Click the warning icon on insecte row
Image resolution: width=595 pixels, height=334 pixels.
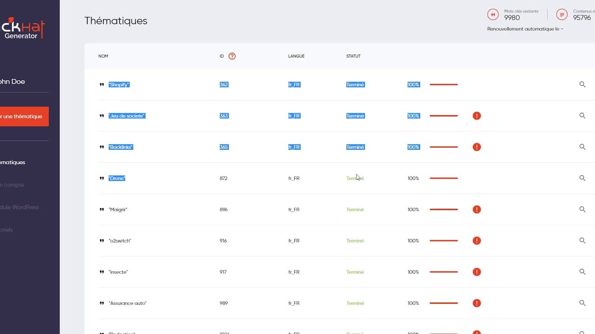(476, 272)
